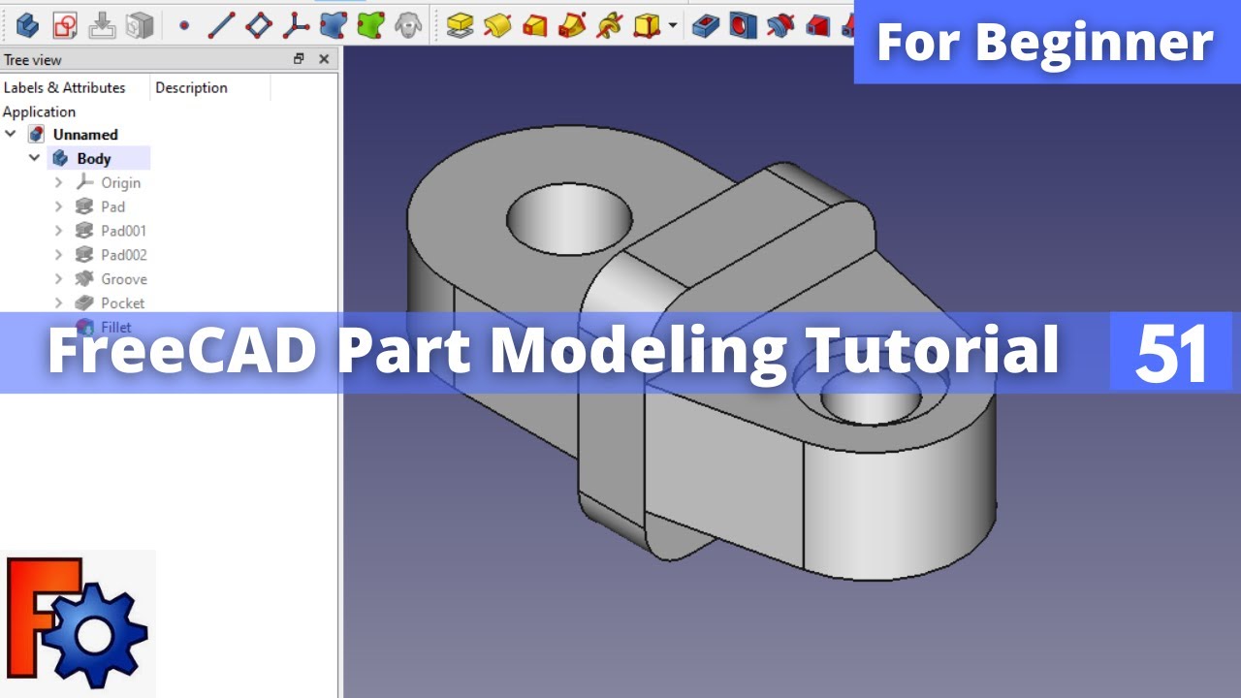Select the Application row in tree

(39, 111)
